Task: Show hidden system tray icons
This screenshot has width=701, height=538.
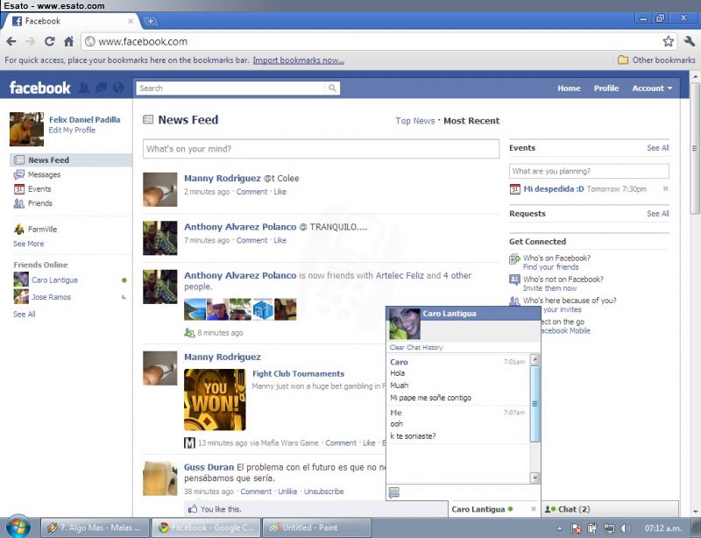Action: click(559, 528)
